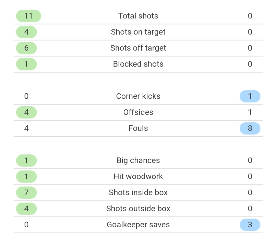Click the Shots inside box label
276x248 pixels.
click(138, 192)
